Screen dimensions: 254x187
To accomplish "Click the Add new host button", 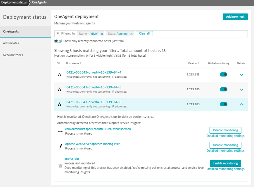I will point(235,17).
